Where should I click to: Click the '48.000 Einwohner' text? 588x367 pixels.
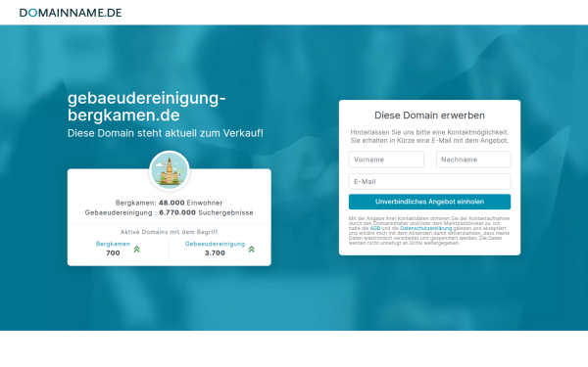[x=190, y=203]
